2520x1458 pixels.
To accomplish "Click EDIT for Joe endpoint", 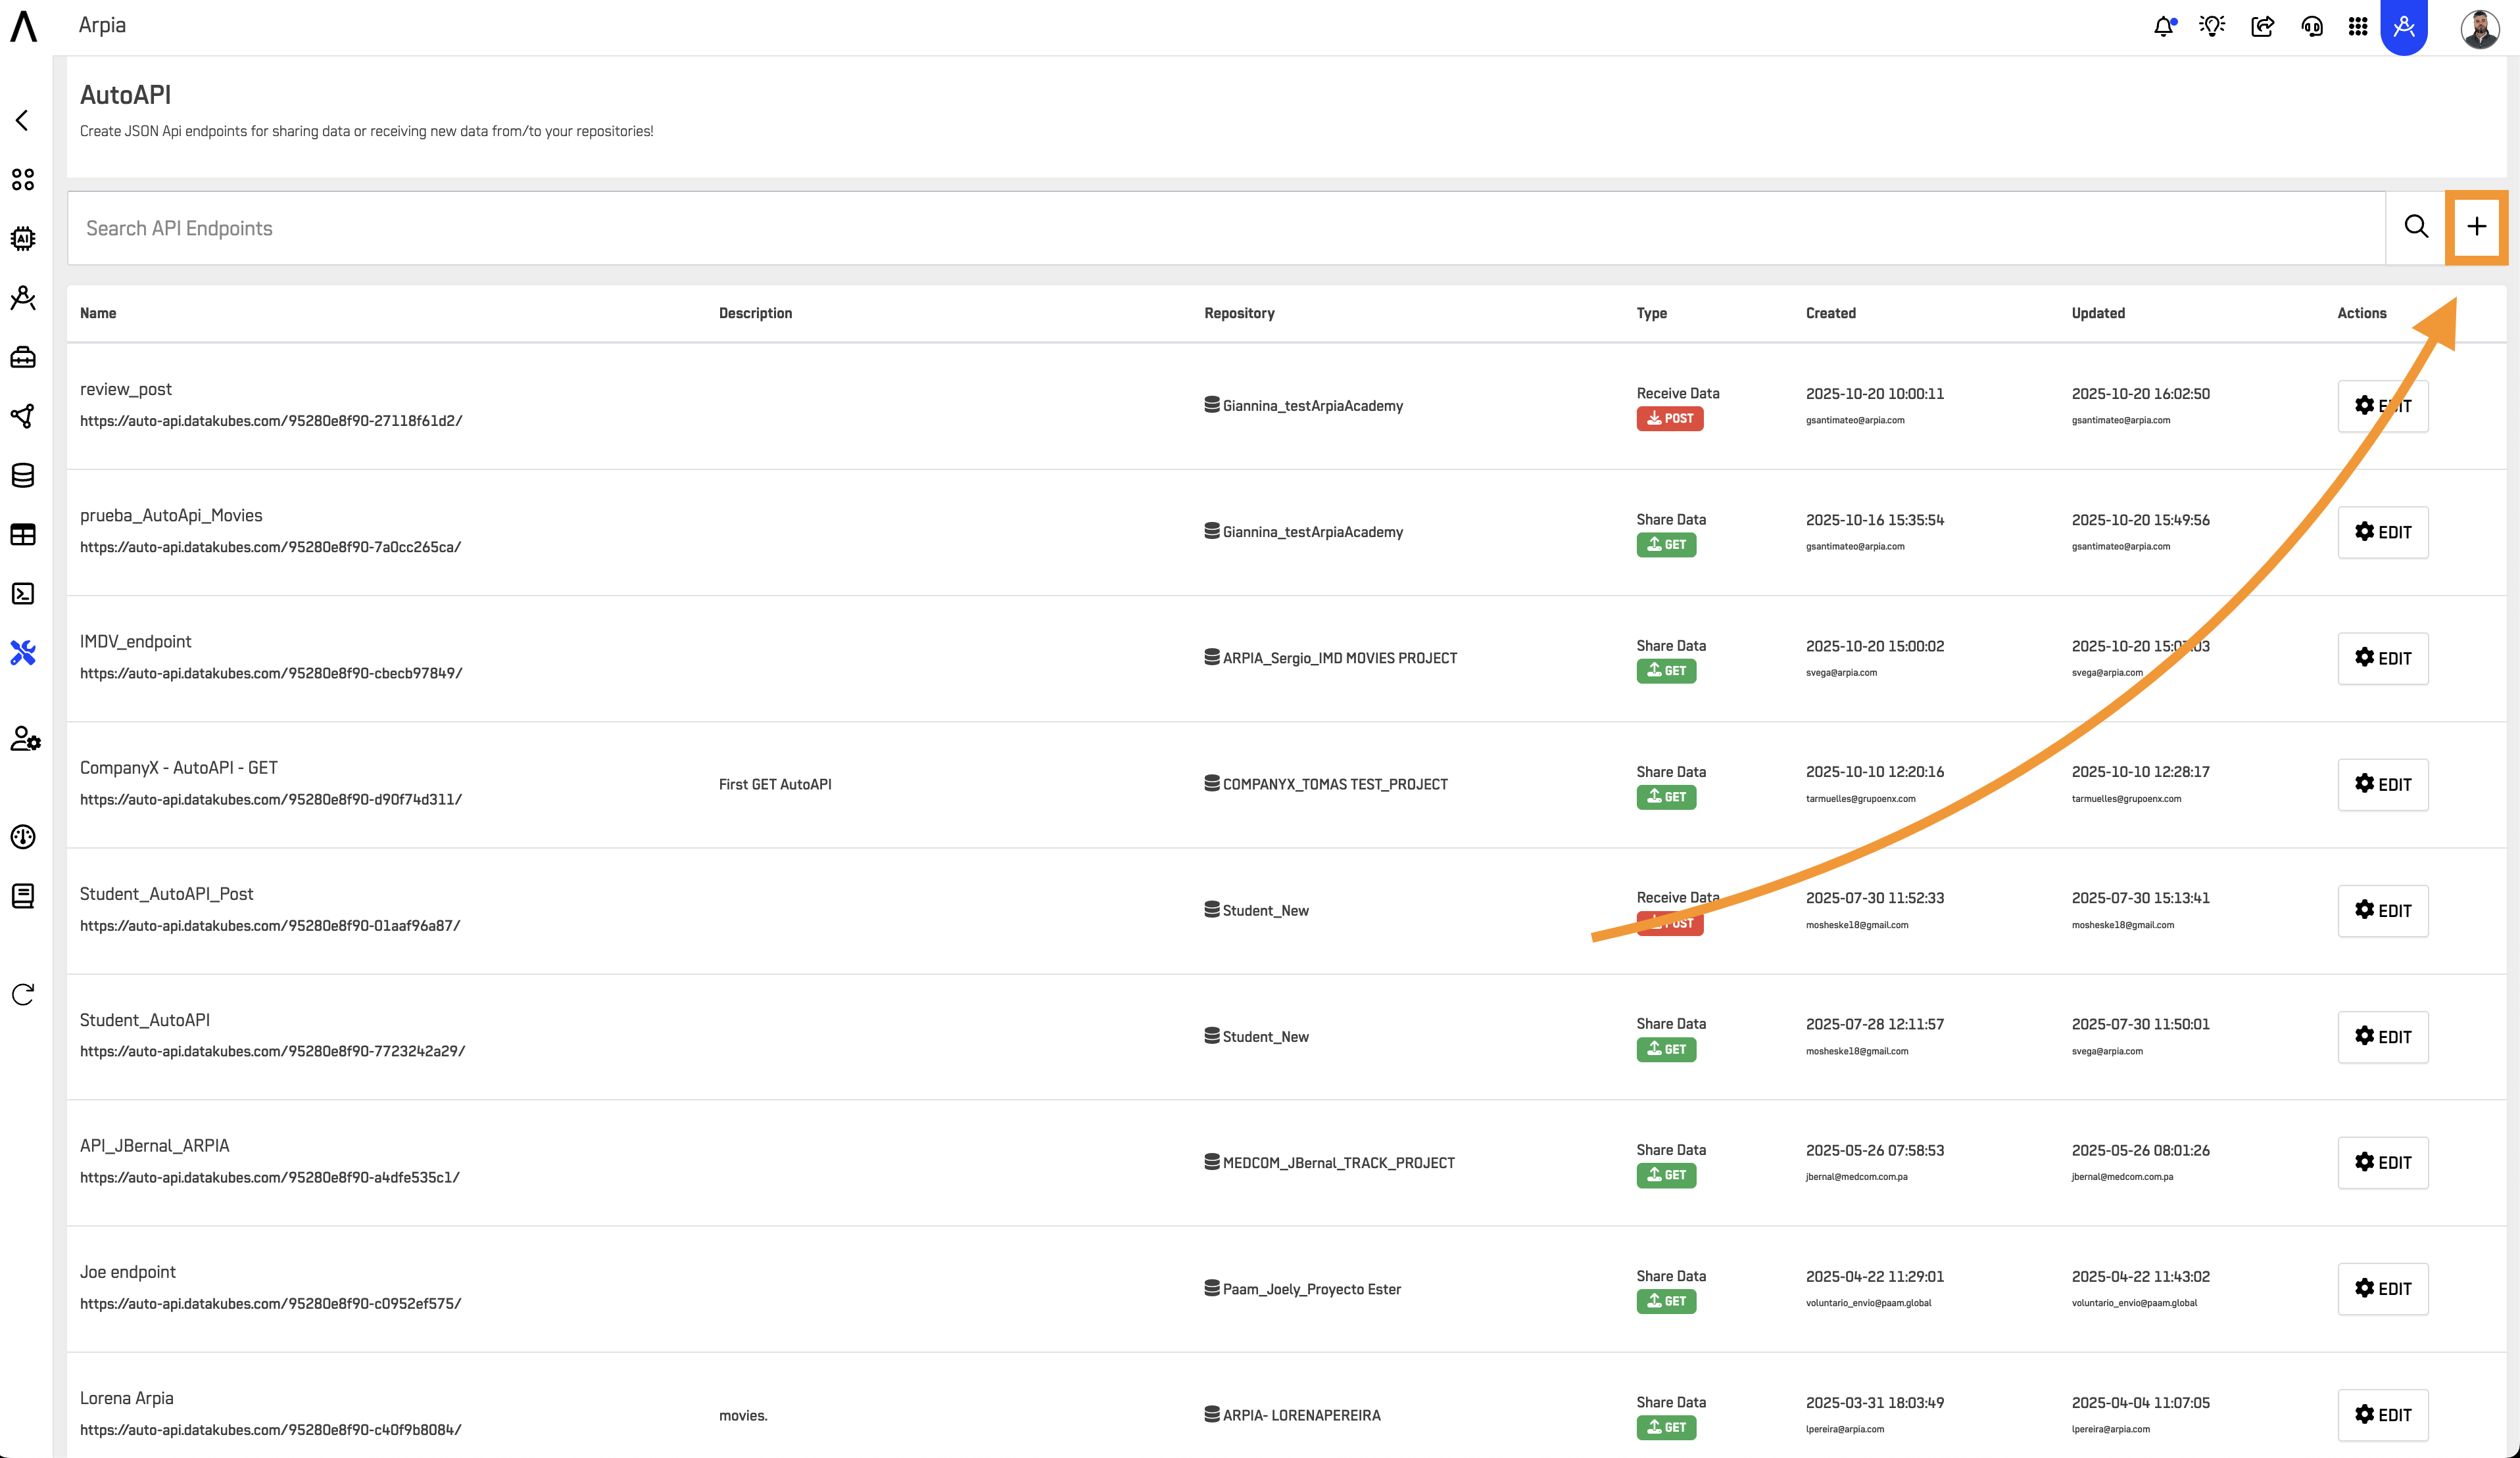I will point(2382,1288).
